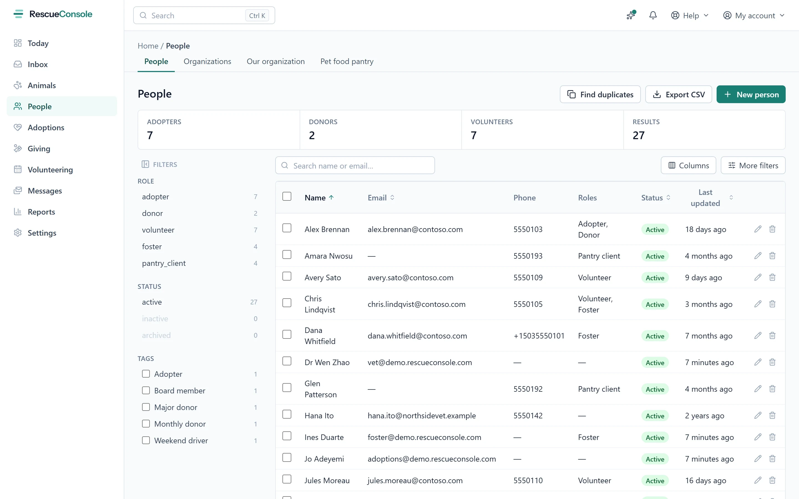
Task: Delete Jo Adeyemi using the trash icon
Action: (772, 459)
